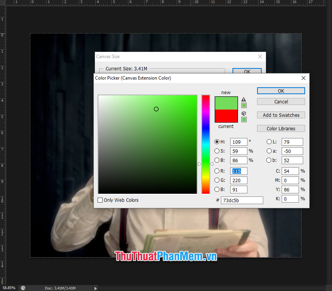Viewport: 332px width, 291px height.
Task: Click the web-safe swatch under the cube icon
Action: point(244,119)
